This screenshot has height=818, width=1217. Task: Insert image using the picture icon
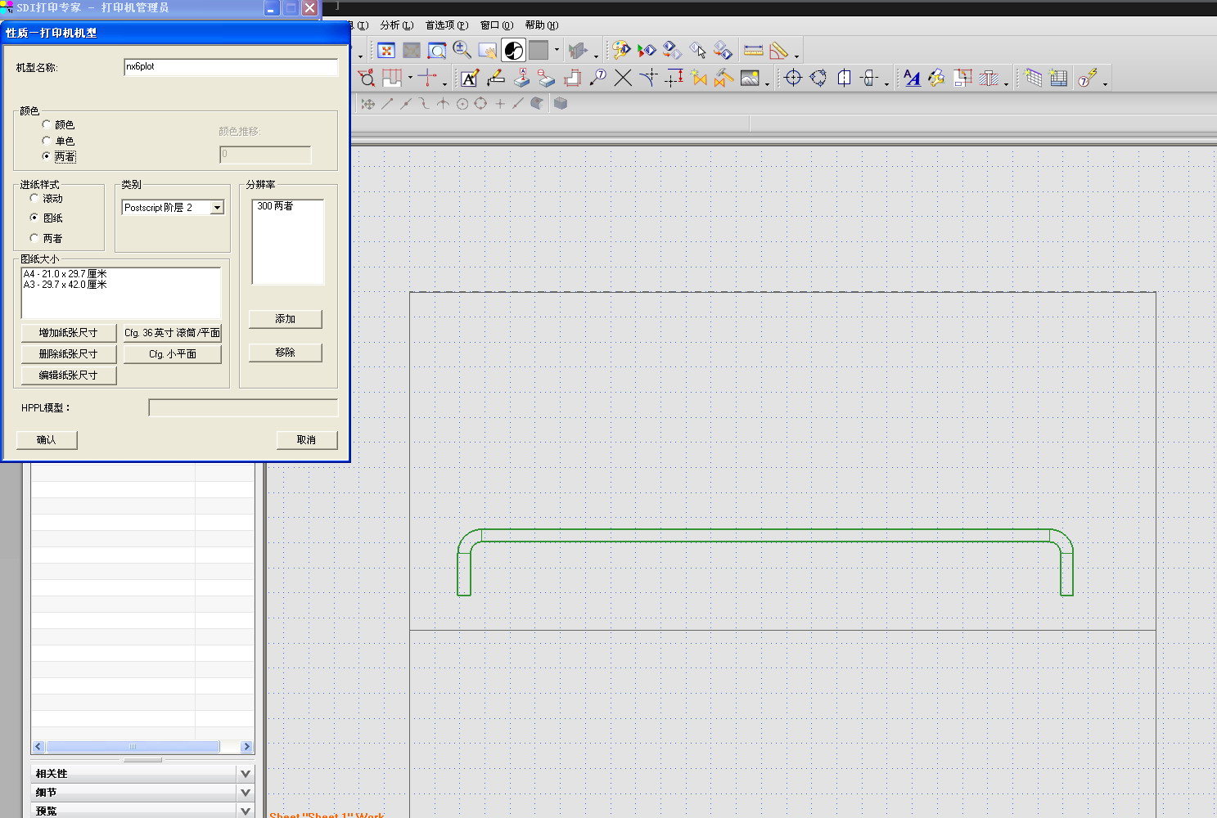tap(750, 79)
